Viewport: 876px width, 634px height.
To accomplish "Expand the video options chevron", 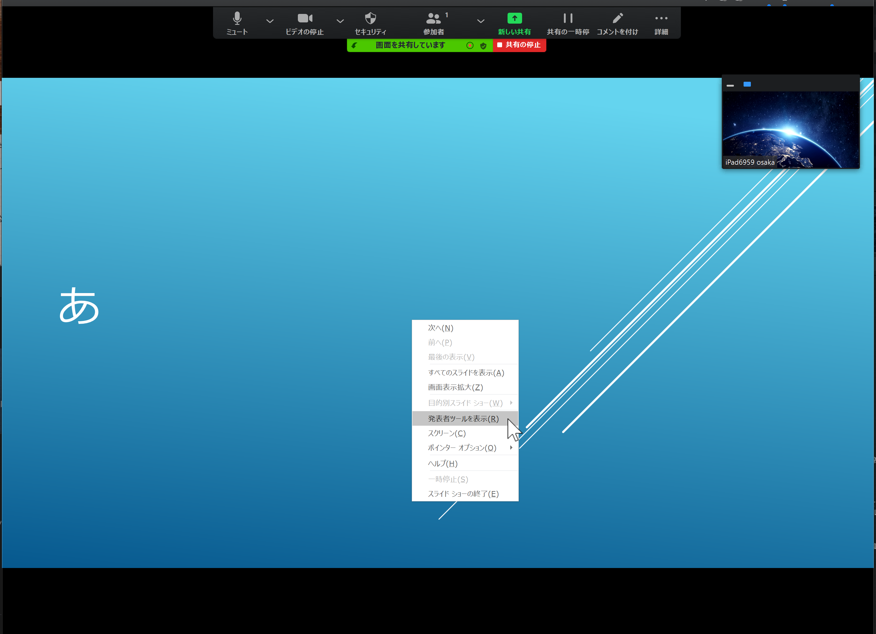I will 340,21.
